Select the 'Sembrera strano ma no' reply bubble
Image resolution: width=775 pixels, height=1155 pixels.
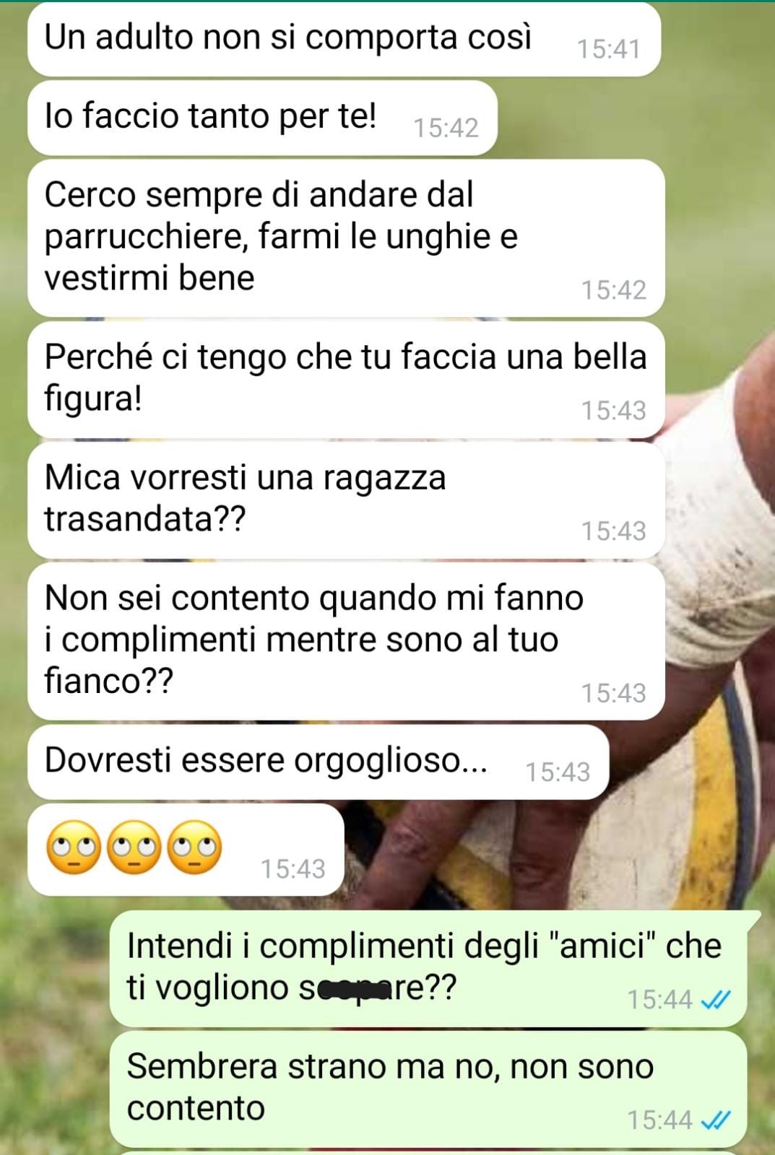(428, 1089)
